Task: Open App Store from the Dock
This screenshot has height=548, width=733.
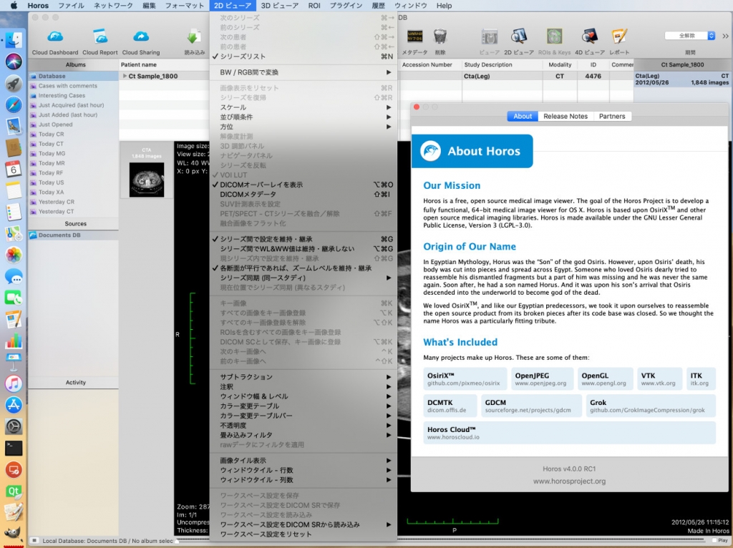Action: pyautogui.click(x=14, y=405)
